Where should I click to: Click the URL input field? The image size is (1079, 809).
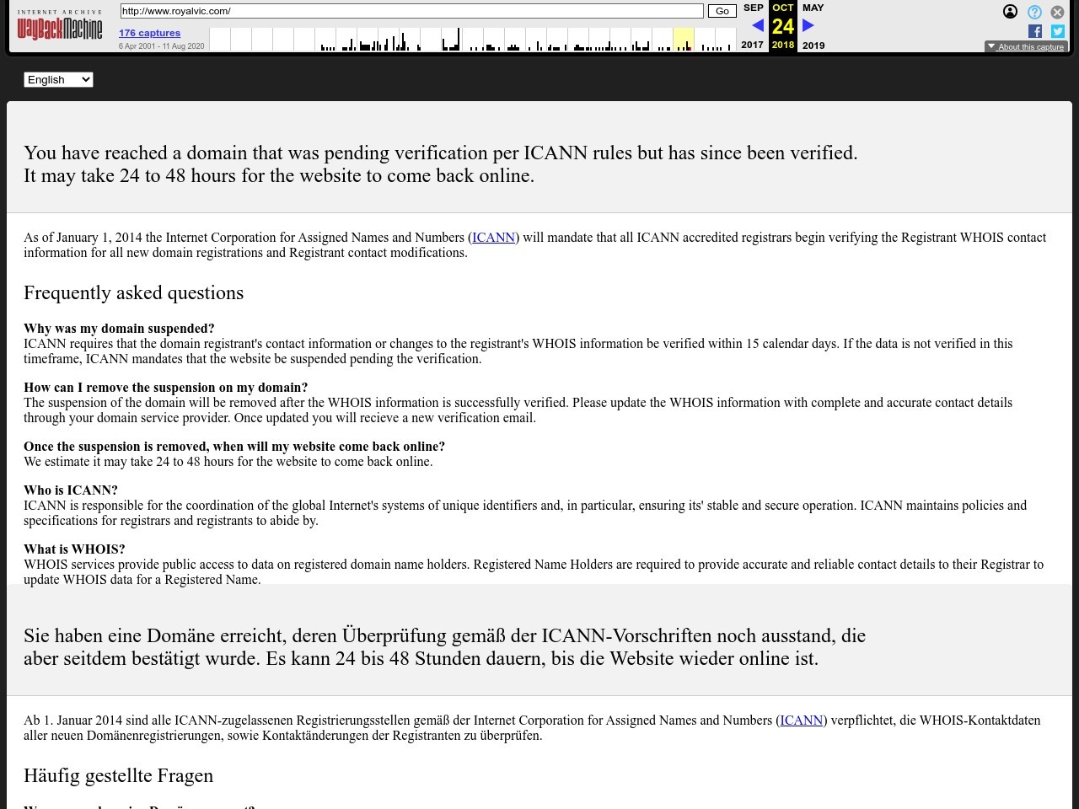[x=411, y=11]
